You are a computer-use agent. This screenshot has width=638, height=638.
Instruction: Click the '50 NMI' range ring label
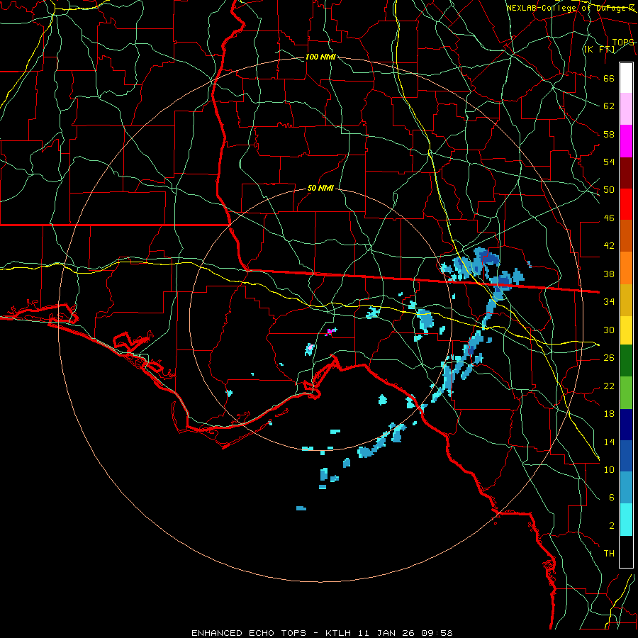[320, 188]
